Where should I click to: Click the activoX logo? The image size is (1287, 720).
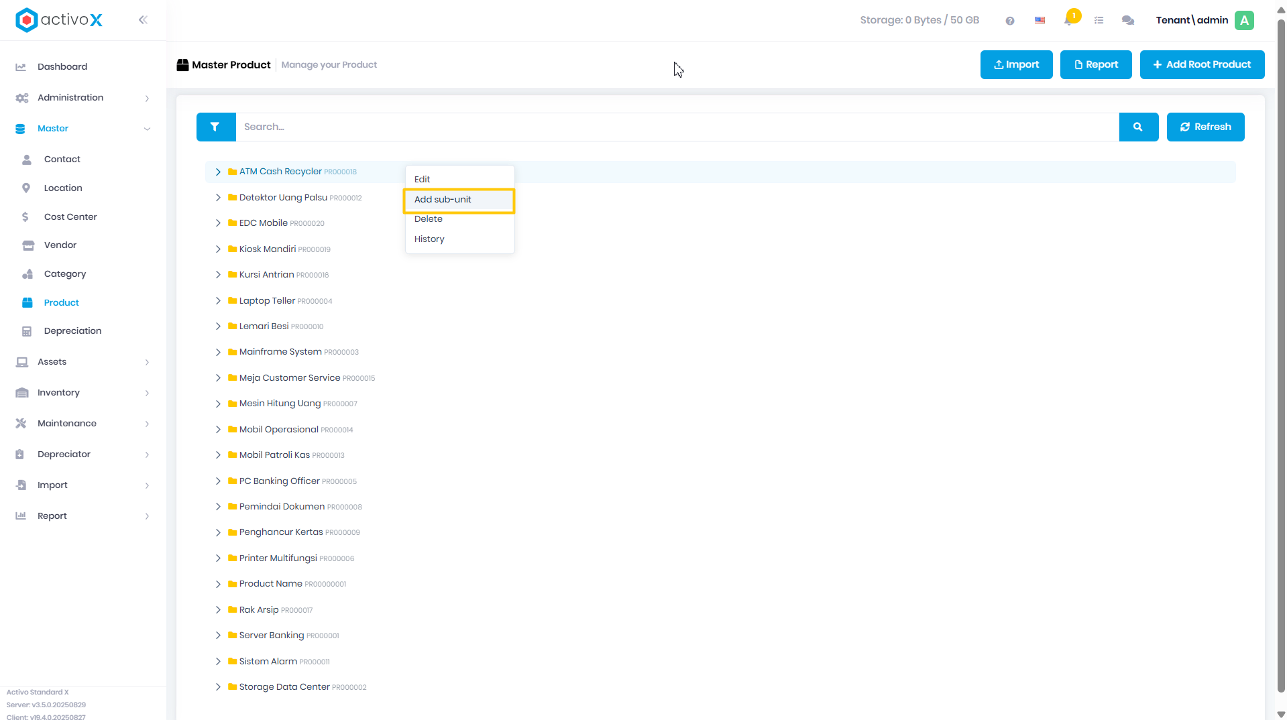click(x=59, y=20)
